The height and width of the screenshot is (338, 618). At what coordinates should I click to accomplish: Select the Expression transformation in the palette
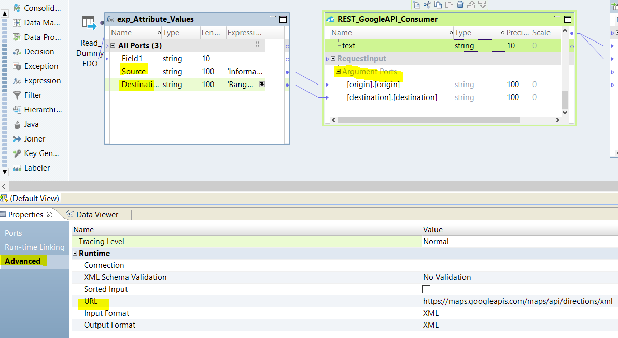(39, 80)
